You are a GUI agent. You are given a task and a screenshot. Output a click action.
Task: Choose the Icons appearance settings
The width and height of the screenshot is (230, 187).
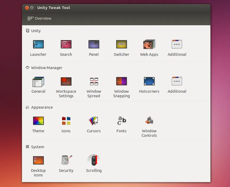[66, 121]
